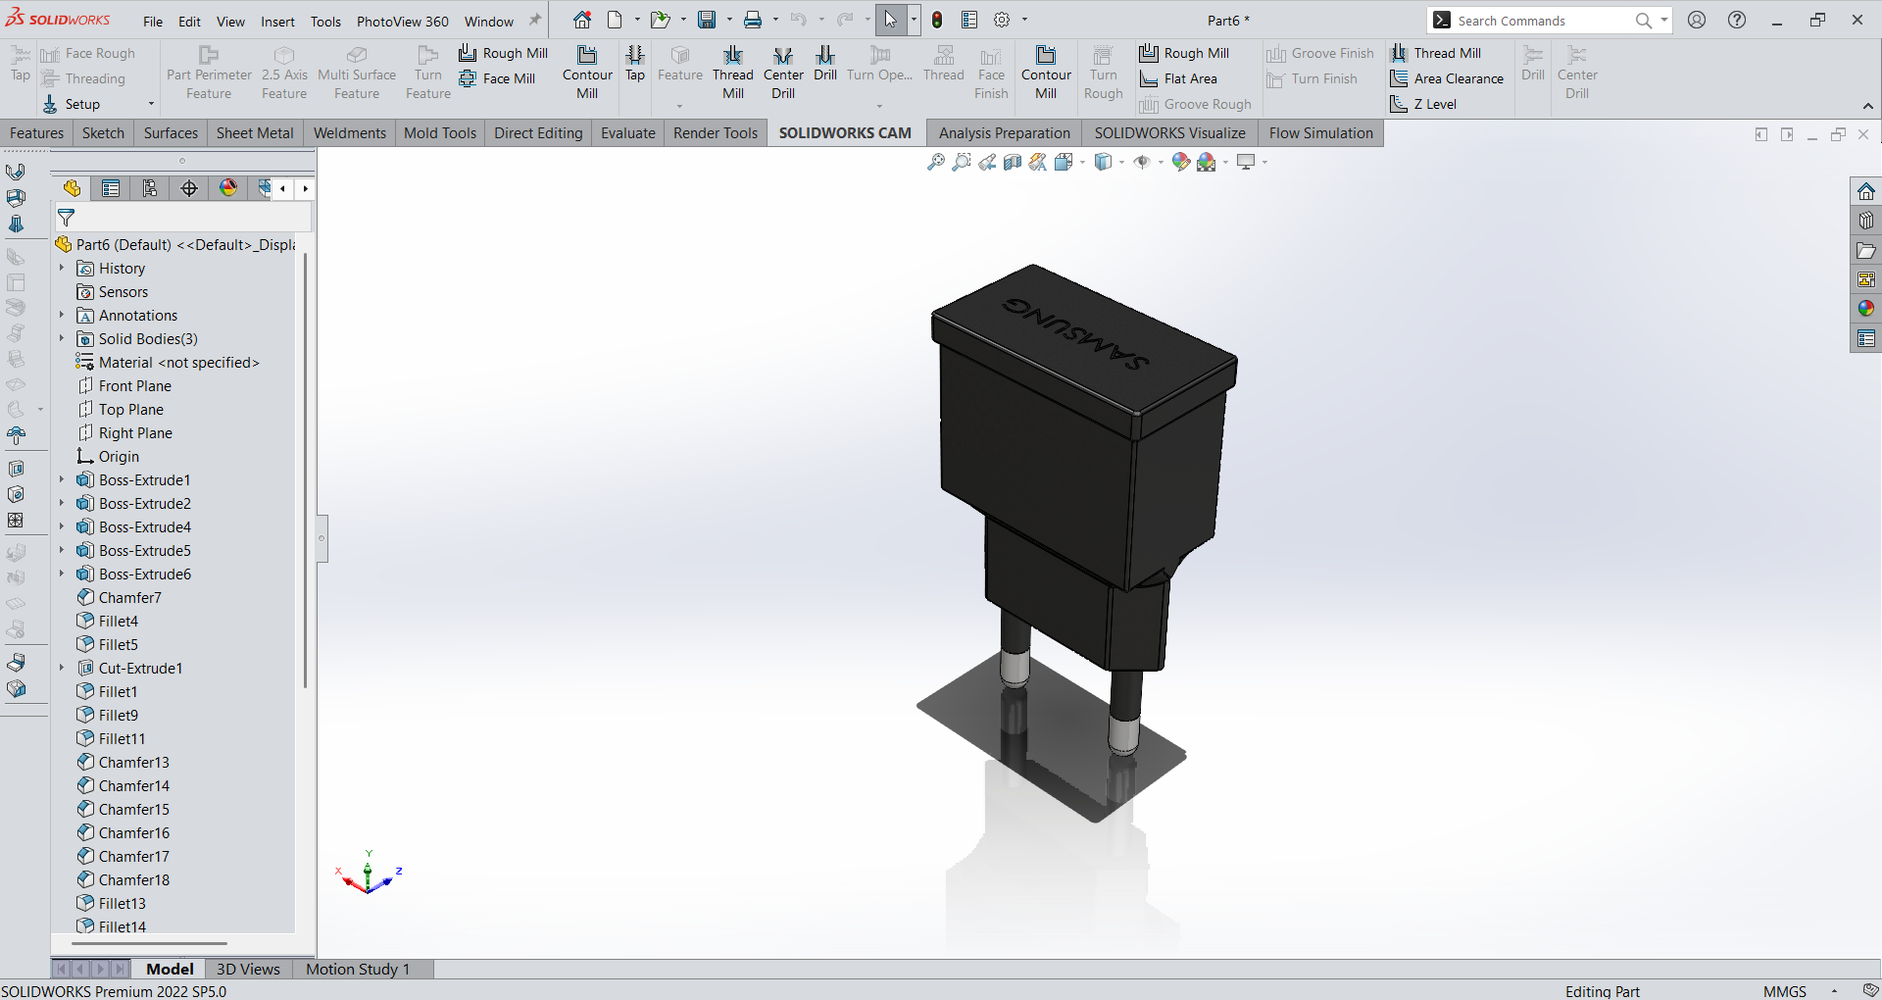Open Setup in the CAM ribbon

[x=72, y=104]
